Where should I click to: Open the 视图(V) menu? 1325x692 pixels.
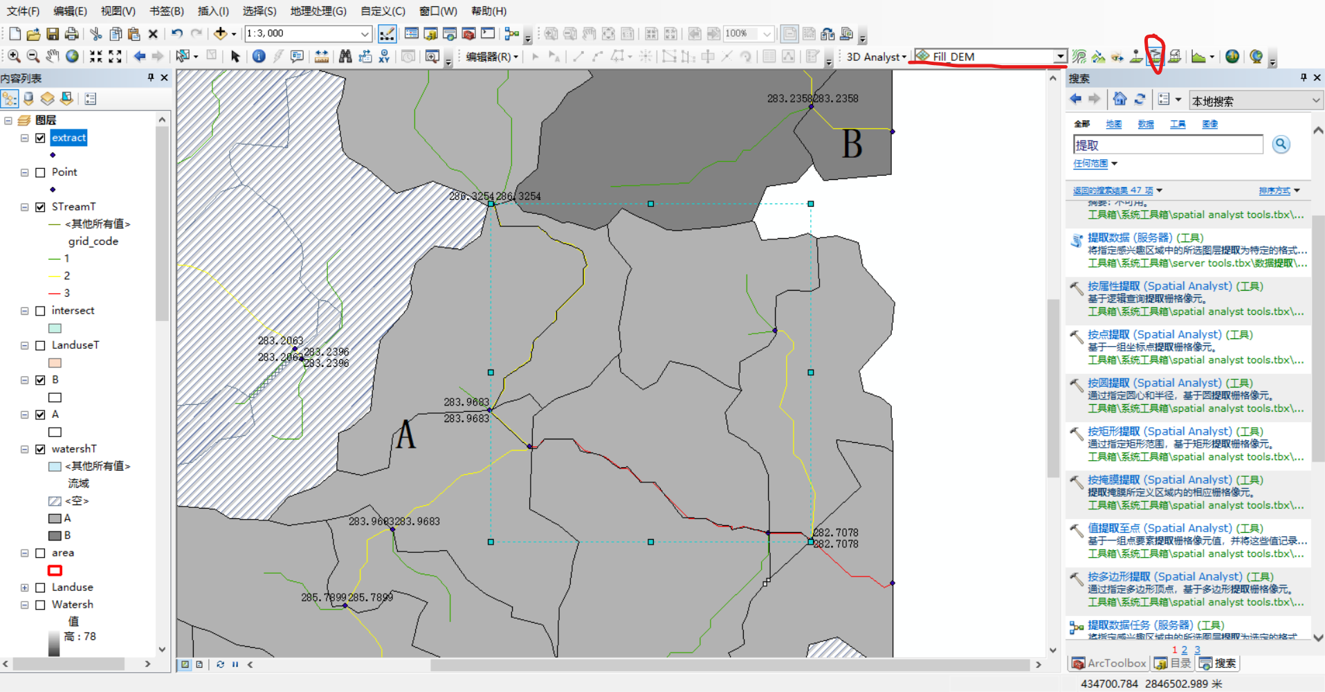[x=118, y=11]
